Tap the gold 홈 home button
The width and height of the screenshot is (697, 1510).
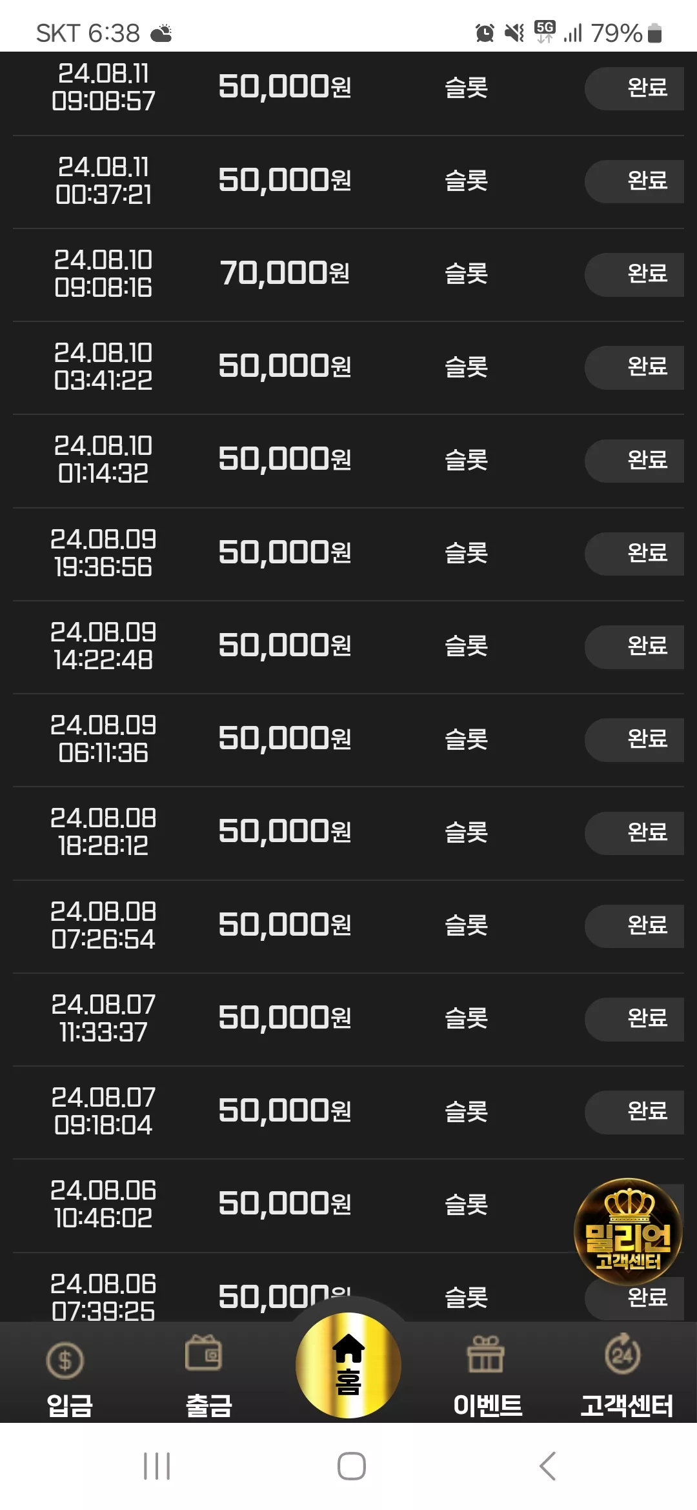[x=348, y=1365]
